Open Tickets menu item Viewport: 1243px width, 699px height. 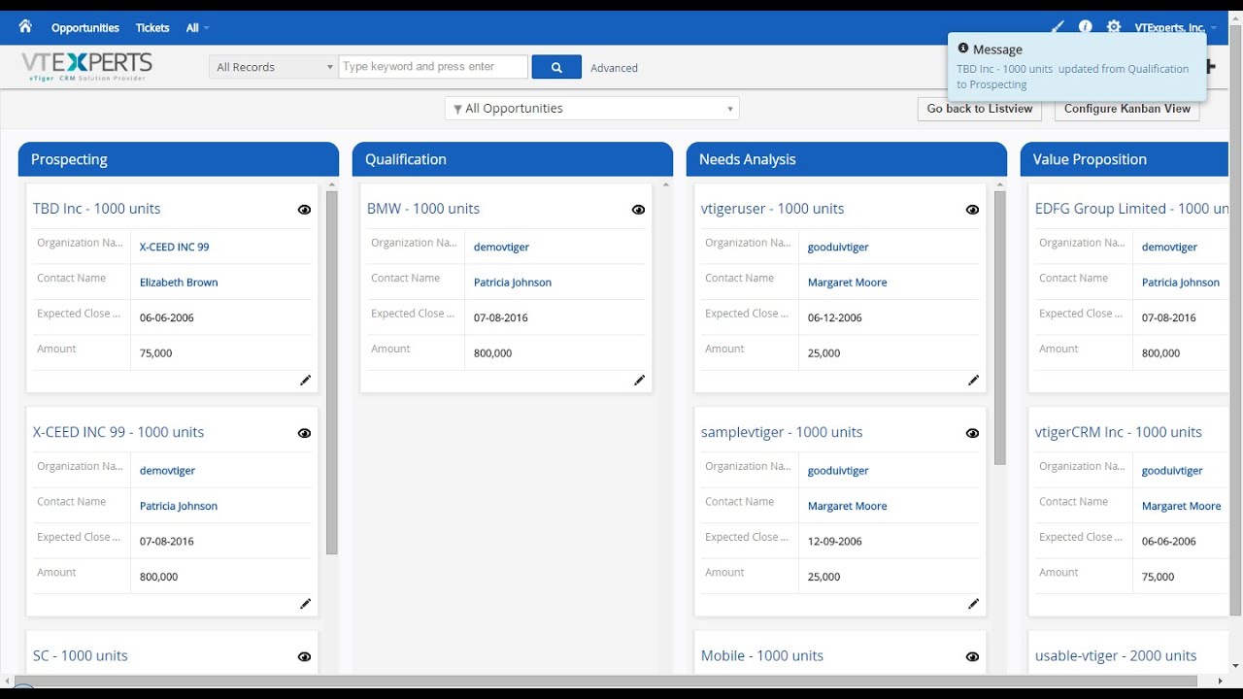(x=152, y=28)
